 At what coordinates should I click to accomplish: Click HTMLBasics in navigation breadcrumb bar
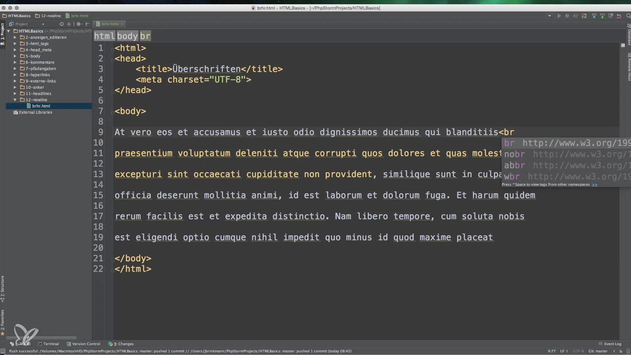16,16
